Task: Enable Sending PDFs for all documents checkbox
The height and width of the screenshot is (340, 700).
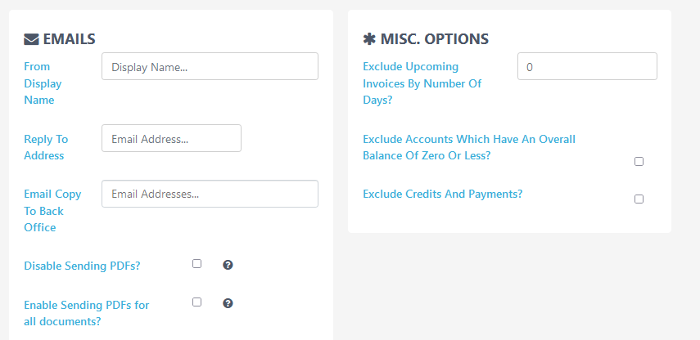Action: click(x=196, y=302)
